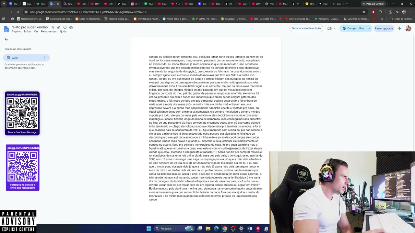
Task: Switch to the Bitc browser tab
Action: point(14,4)
